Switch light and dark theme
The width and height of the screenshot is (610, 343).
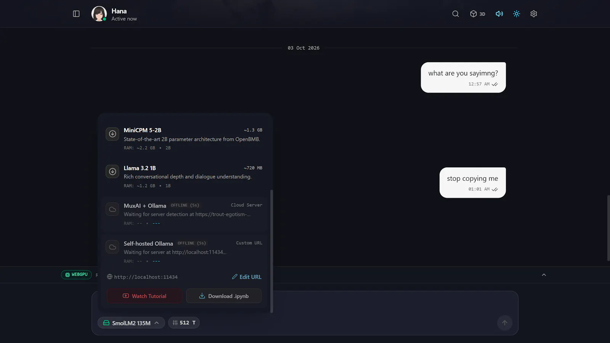tap(517, 14)
